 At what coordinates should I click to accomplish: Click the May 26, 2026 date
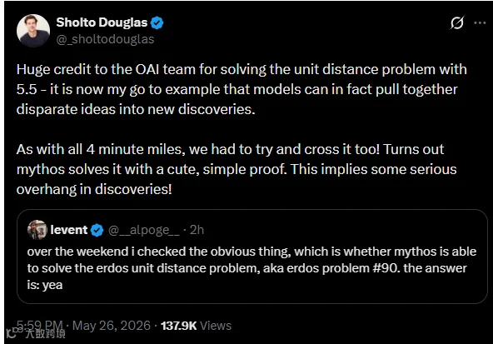tap(112, 326)
